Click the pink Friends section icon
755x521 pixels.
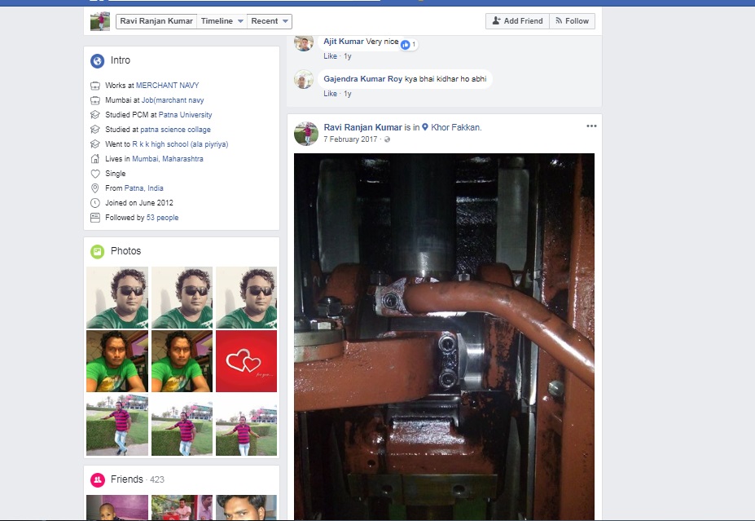97,479
